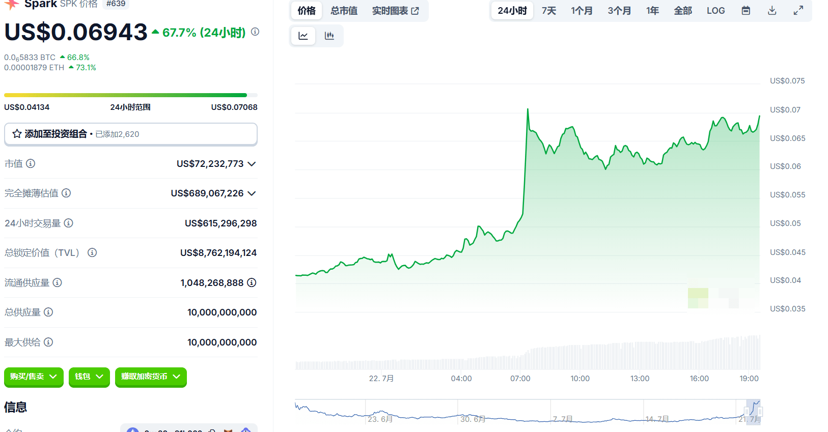Switch to line chart view
This screenshot has height=432, width=828.
pyautogui.click(x=303, y=36)
